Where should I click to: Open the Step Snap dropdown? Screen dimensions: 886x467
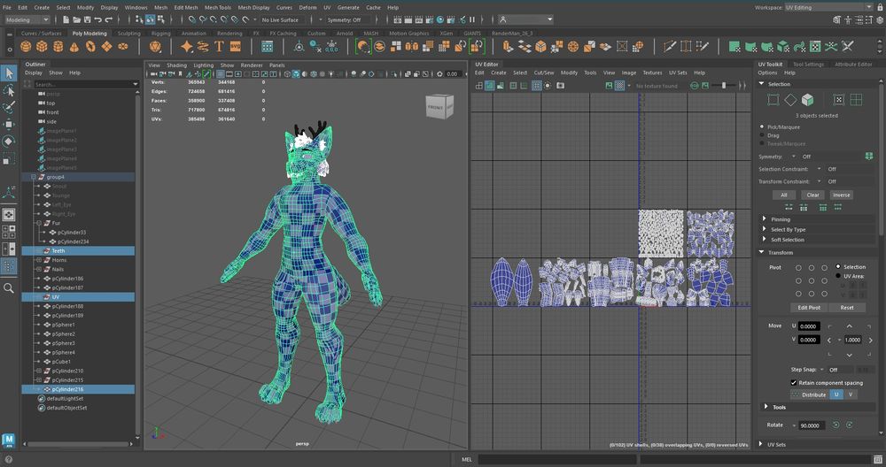click(x=821, y=370)
